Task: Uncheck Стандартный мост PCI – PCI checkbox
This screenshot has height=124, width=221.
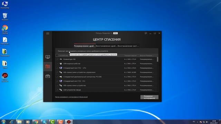Action: 57,81
